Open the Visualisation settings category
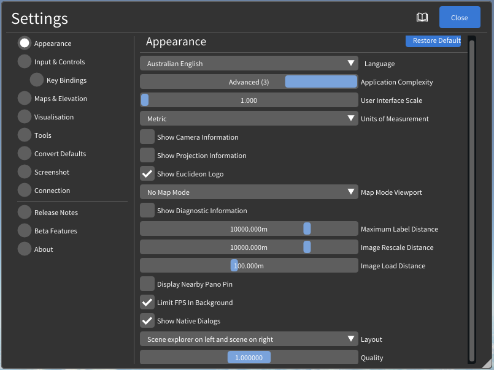This screenshot has width=494, height=370. (25, 117)
